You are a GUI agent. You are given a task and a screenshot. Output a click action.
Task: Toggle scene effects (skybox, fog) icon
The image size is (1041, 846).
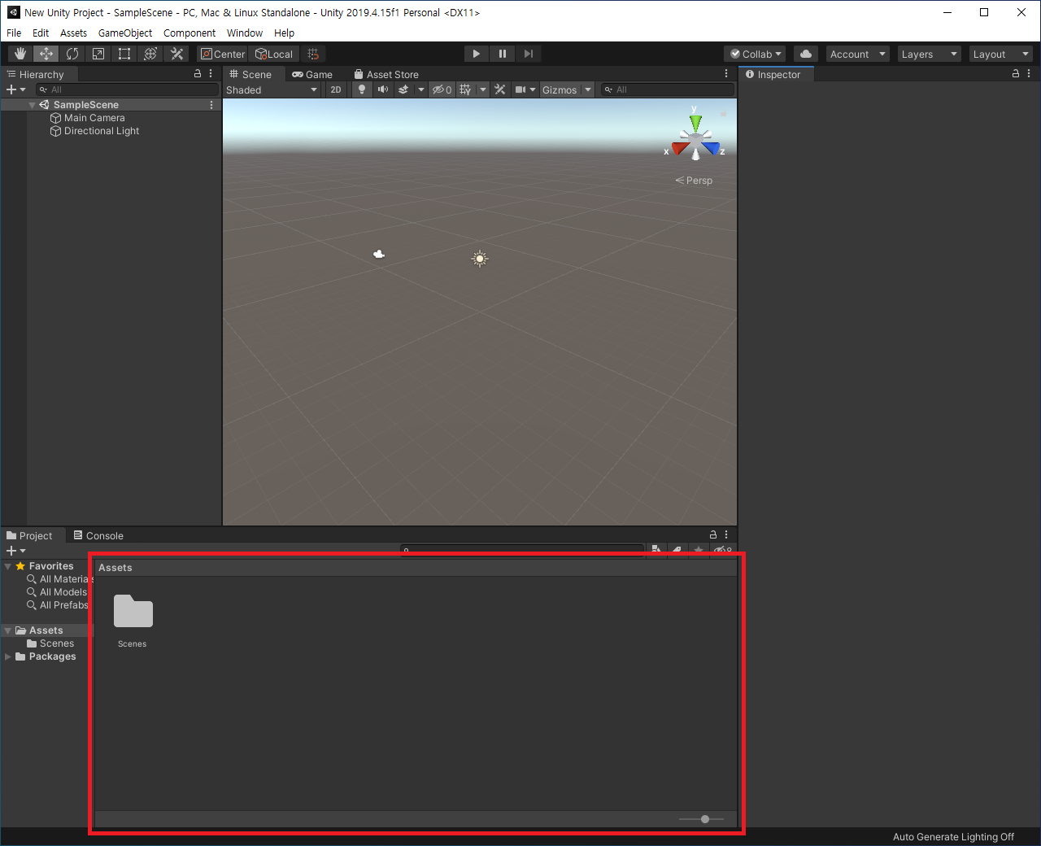(x=403, y=89)
